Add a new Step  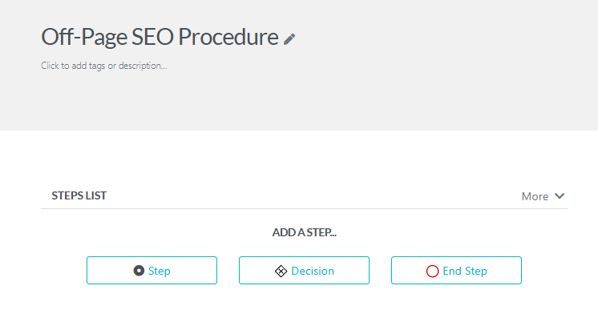pos(152,271)
